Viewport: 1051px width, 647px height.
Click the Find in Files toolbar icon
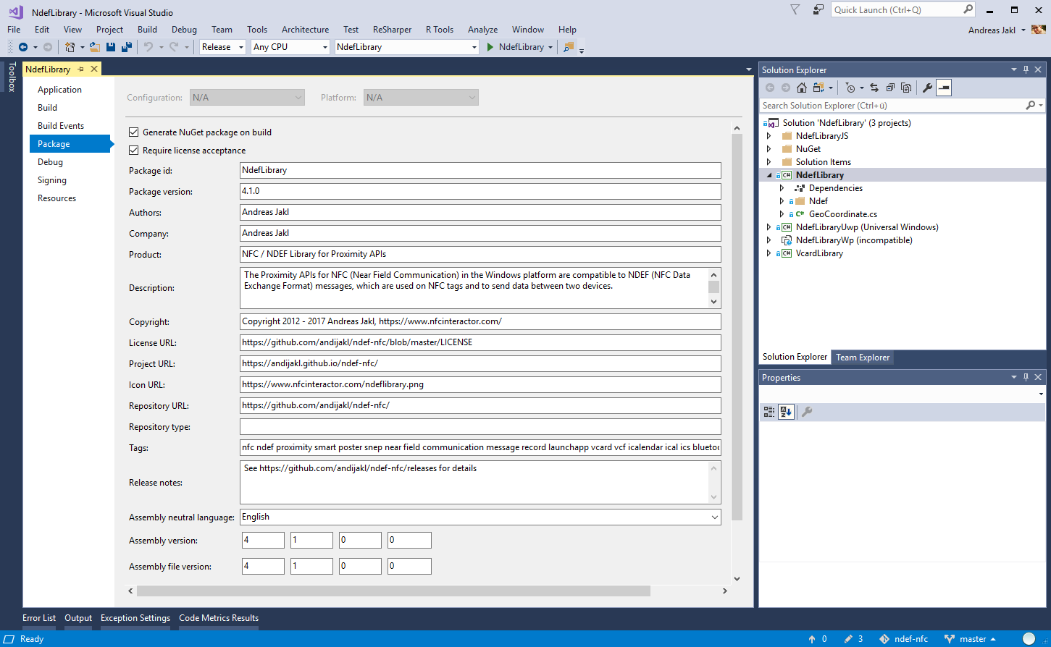569,47
